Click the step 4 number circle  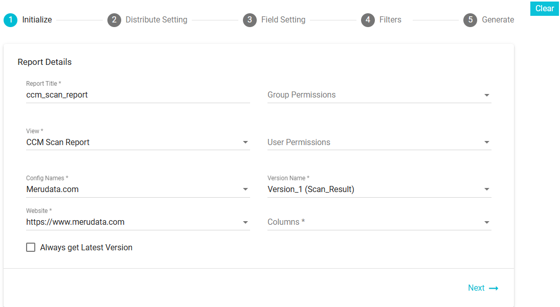[x=368, y=20]
